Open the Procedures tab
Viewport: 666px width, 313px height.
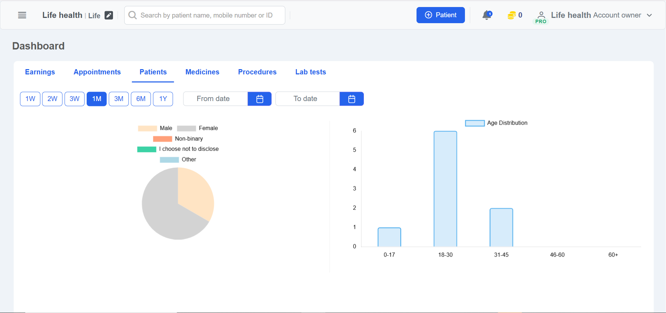click(x=257, y=72)
